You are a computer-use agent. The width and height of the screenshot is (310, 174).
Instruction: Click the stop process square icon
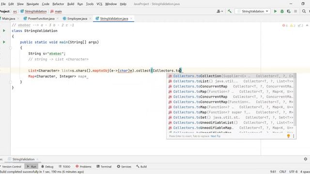295,11
